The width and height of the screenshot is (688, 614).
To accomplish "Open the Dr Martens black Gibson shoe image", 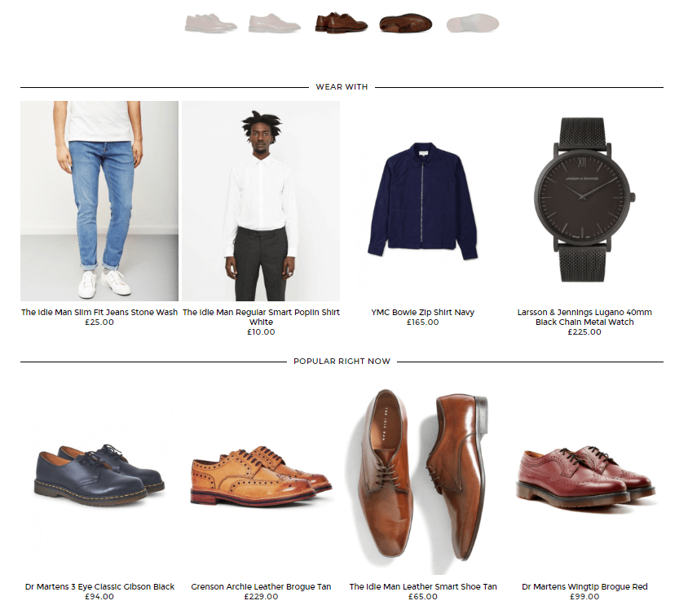I will 99,475.
